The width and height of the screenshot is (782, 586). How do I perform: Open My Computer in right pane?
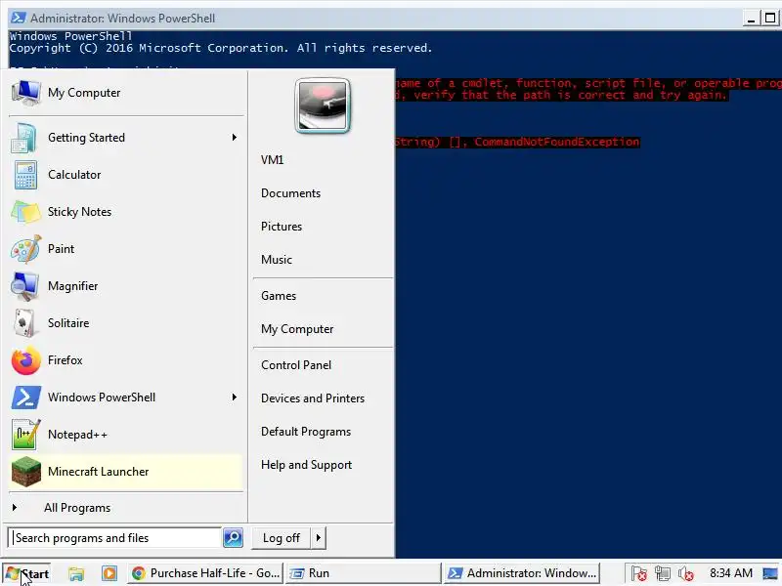(297, 329)
